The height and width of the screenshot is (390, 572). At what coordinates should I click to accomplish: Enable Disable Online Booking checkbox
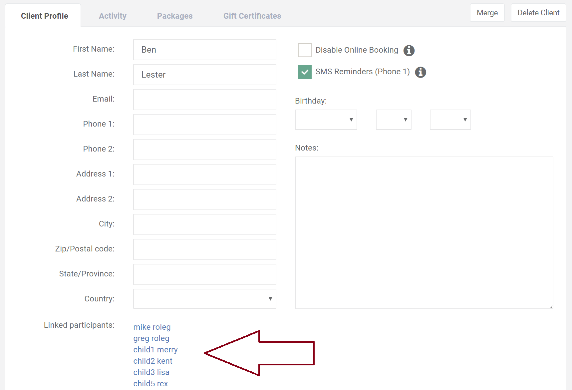tap(305, 50)
